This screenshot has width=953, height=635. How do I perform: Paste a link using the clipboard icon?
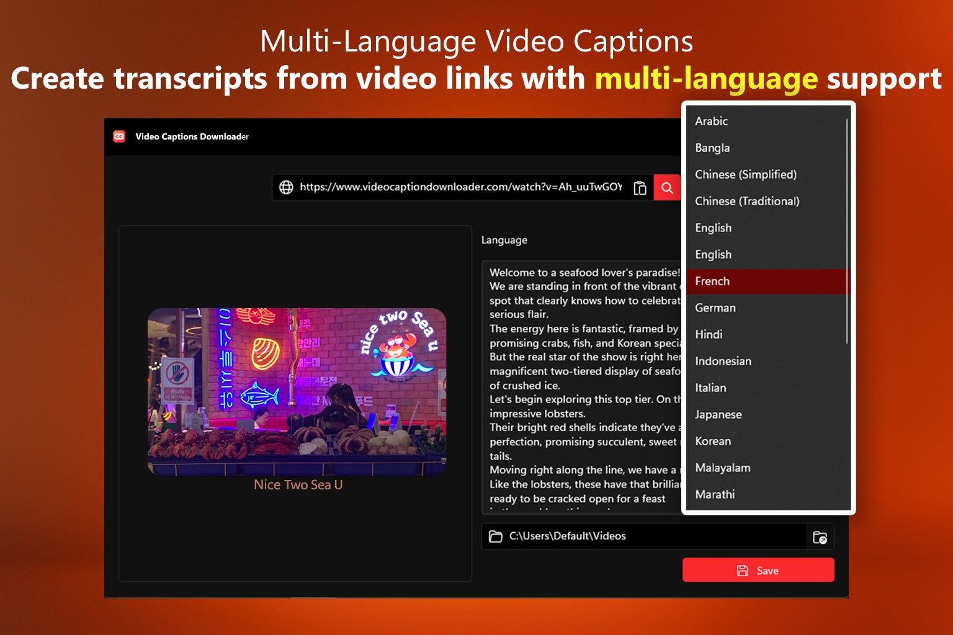[x=640, y=188]
